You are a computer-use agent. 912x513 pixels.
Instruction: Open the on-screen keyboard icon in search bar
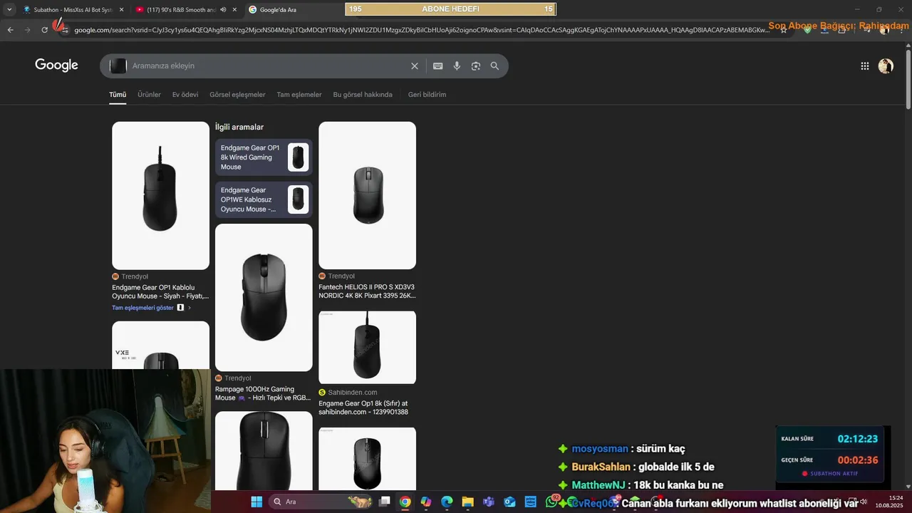[x=438, y=66]
